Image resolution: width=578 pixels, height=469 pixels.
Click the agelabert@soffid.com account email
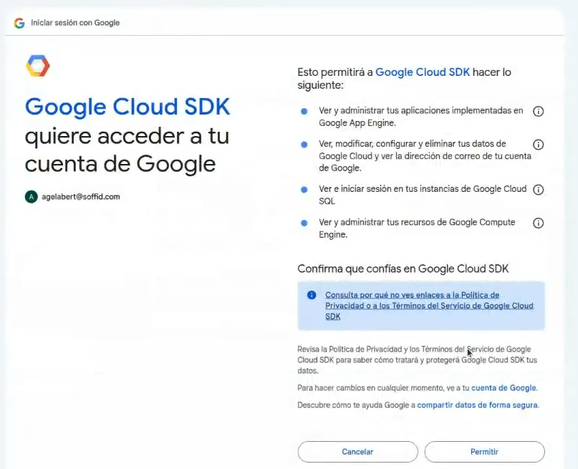coord(81,197)
